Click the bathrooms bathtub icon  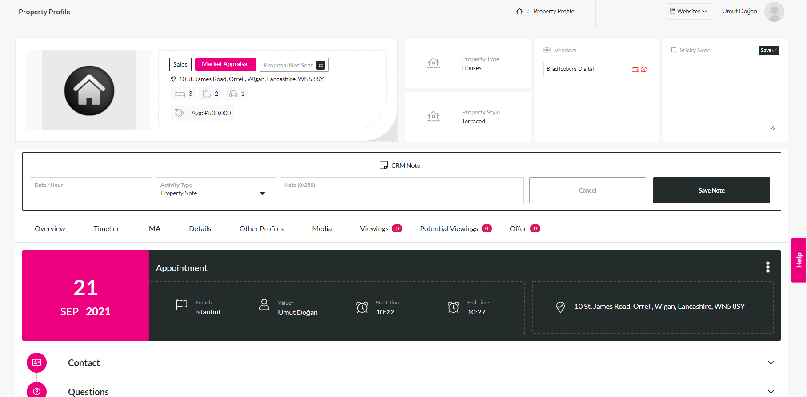point(207,94)
